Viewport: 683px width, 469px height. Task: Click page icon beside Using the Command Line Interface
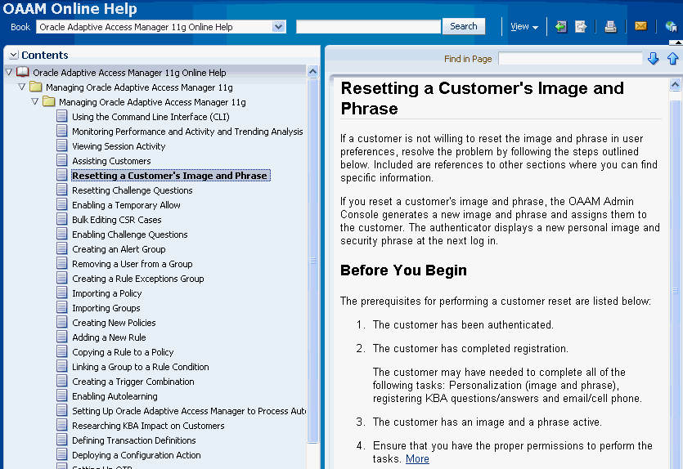62,117
